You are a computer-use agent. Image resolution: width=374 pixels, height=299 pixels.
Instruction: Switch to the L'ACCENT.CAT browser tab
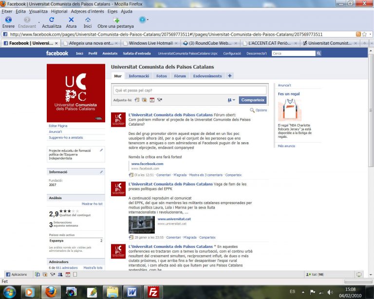point(269,43)
